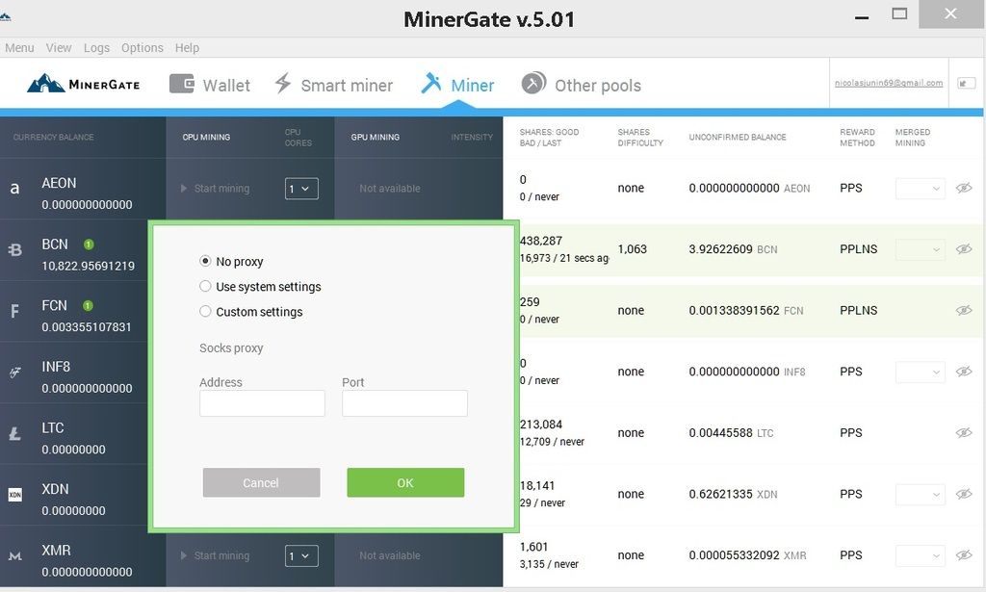
Task: Click the INF8 currency icon
Action: (15, 372)
